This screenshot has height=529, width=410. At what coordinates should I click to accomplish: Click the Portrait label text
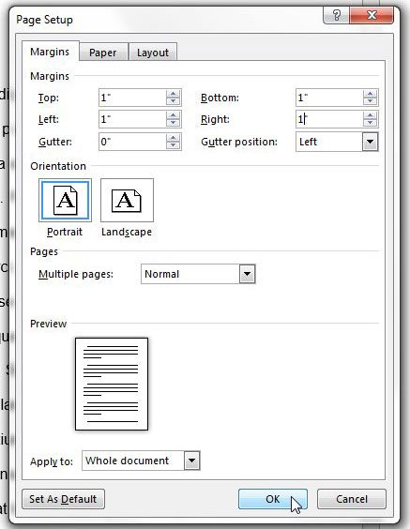(x=65, y=232)
